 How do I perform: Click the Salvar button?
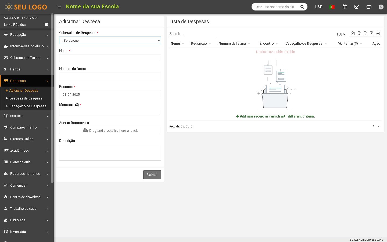pyautogui.click(x=152, y=175)
